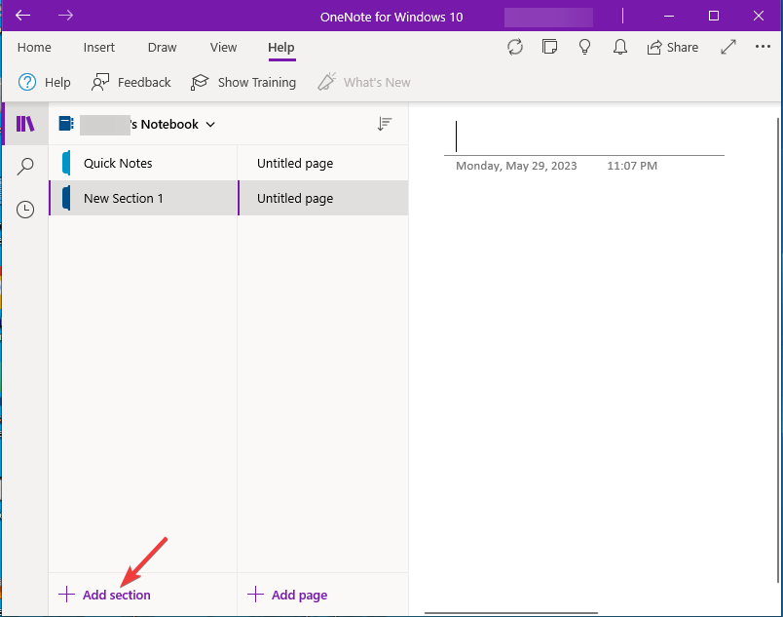Go forward with the forward arrow

pyautogui.click(x=65, y=16)
